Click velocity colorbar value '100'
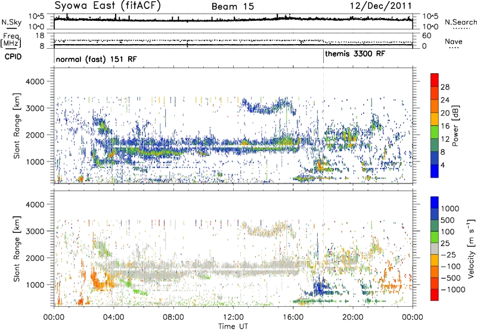The image size is (477, 330). [x=448, y=232]
